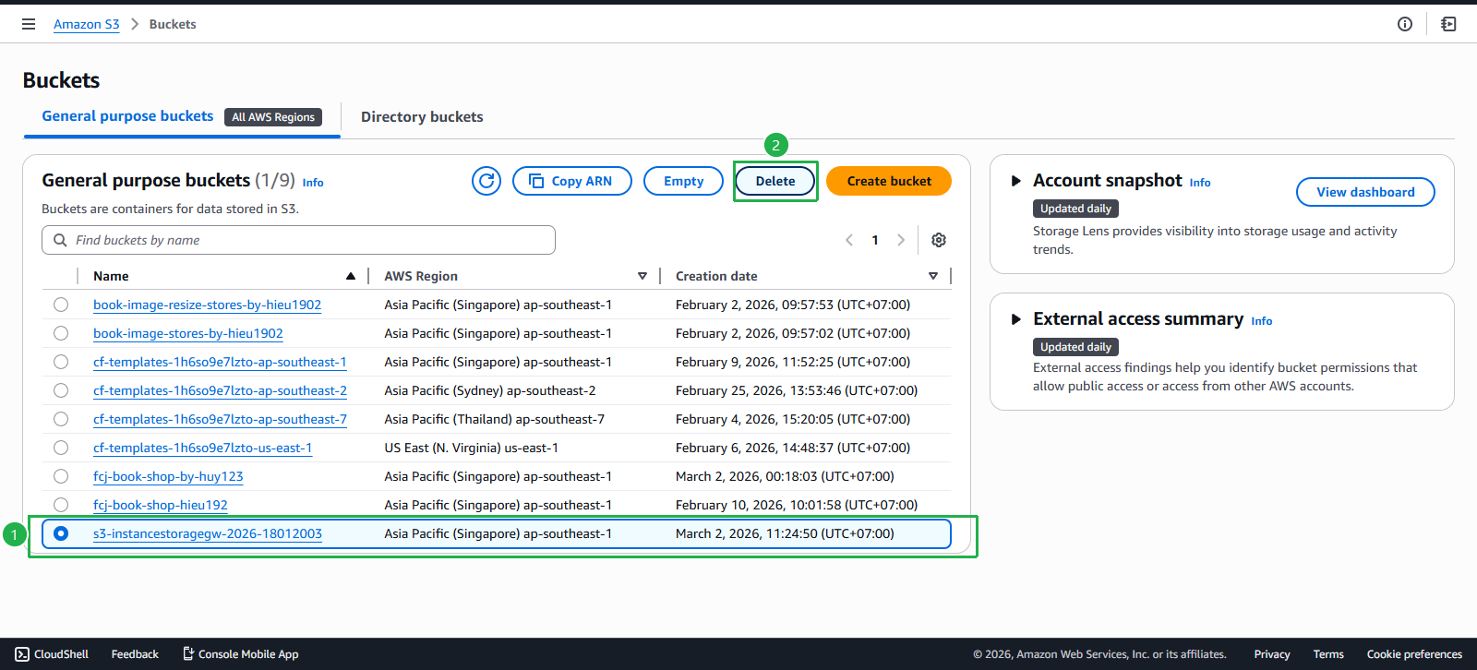Screen dimensions: 1477x670
Task: Select radio for book-image-stores-by-hieu1902
Action: pyautogui.click(x=61, y=333)
